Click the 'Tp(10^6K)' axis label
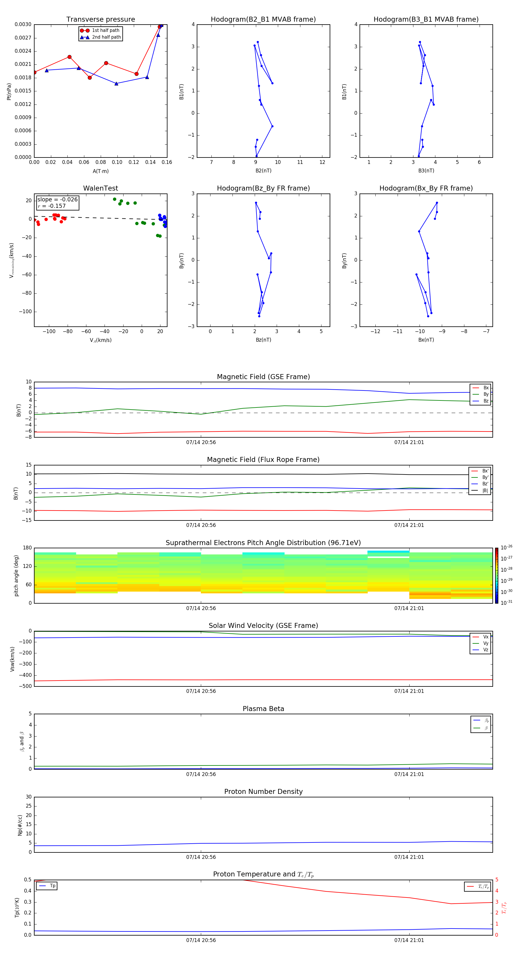This screenshot has height=966, width=527. 17,907
